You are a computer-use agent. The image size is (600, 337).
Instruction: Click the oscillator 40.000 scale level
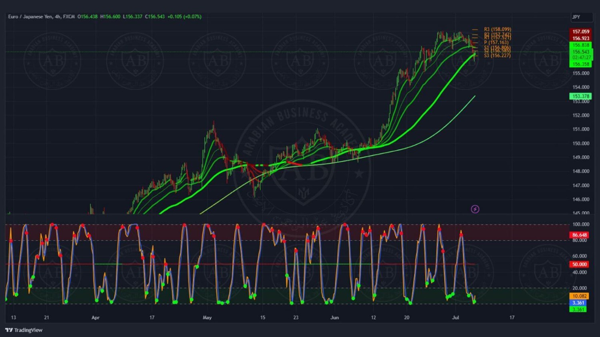580,272
